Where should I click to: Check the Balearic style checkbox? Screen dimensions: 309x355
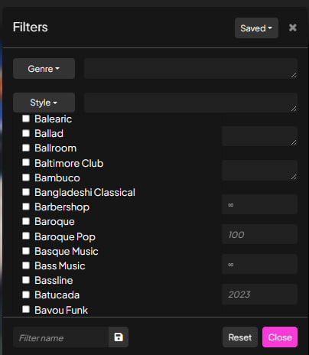tap(26, 119)
